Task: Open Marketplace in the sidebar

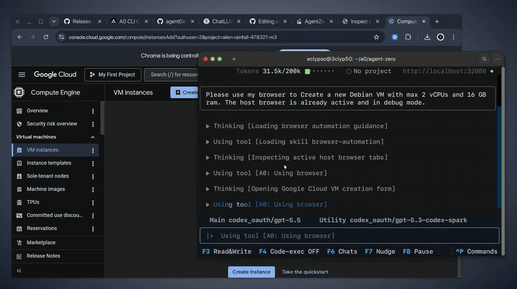Action: pos(41,243)
